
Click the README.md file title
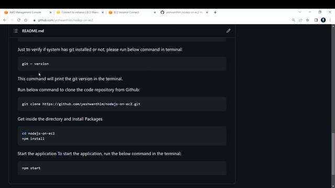tap(33, 31)
